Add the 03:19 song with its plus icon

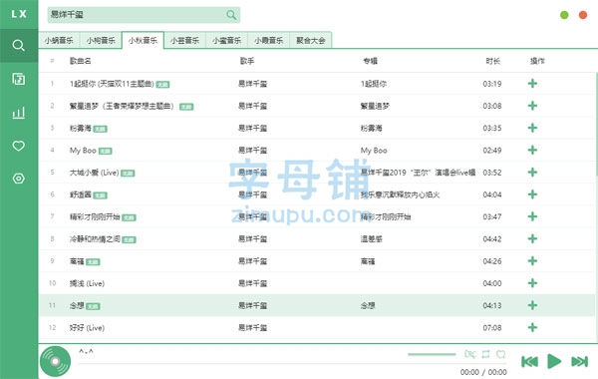pyautogui.click(x=532, y=83)
